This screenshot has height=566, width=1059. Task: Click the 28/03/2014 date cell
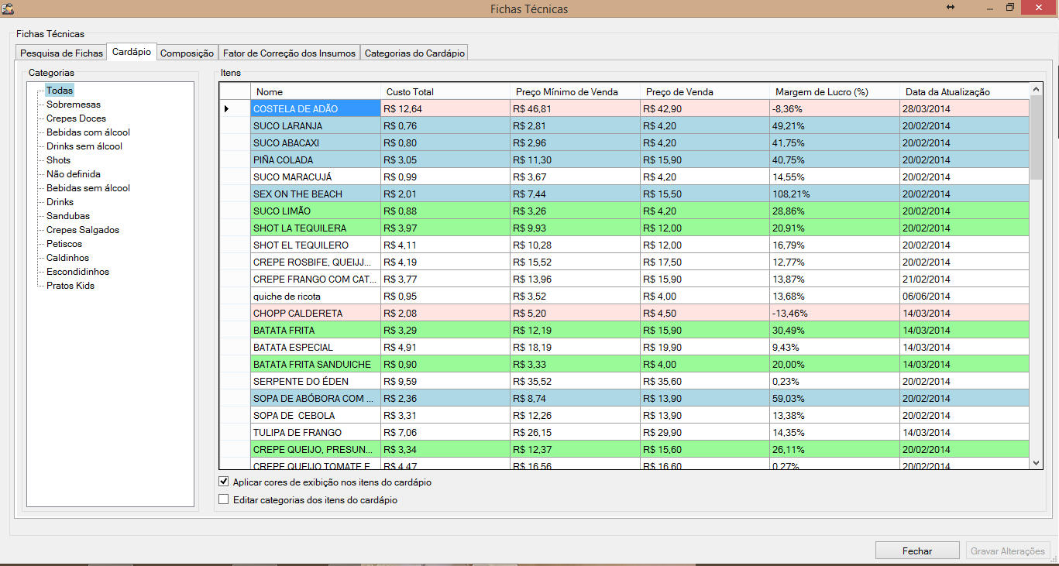[964, 109]
